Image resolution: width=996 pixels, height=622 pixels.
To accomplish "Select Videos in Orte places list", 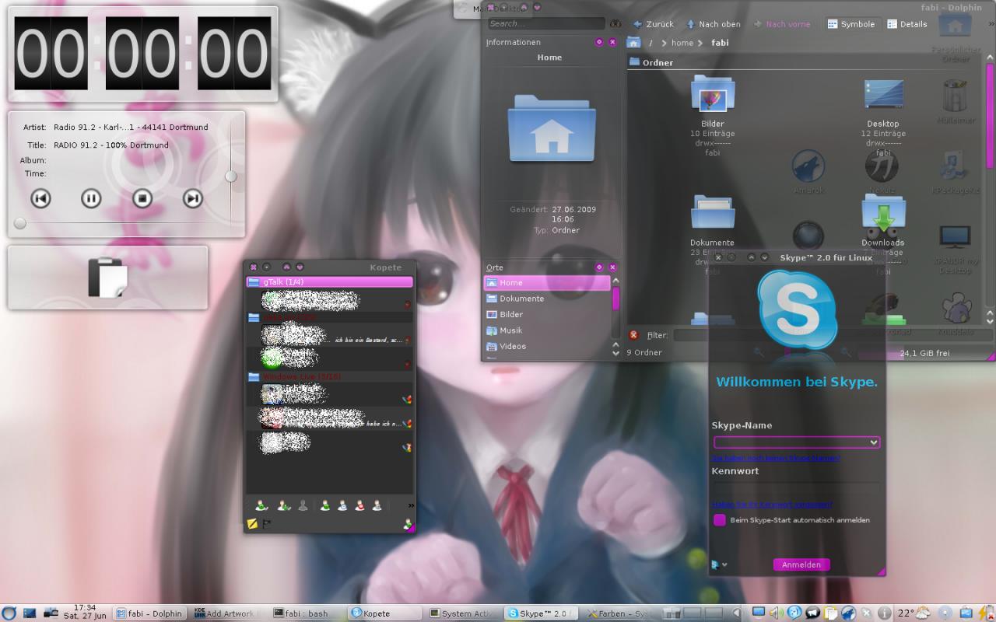I will 547,347.
